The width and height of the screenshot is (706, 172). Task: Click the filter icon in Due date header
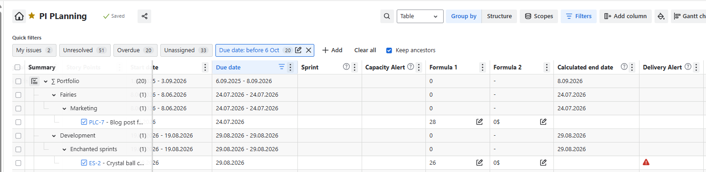[281, 67]
